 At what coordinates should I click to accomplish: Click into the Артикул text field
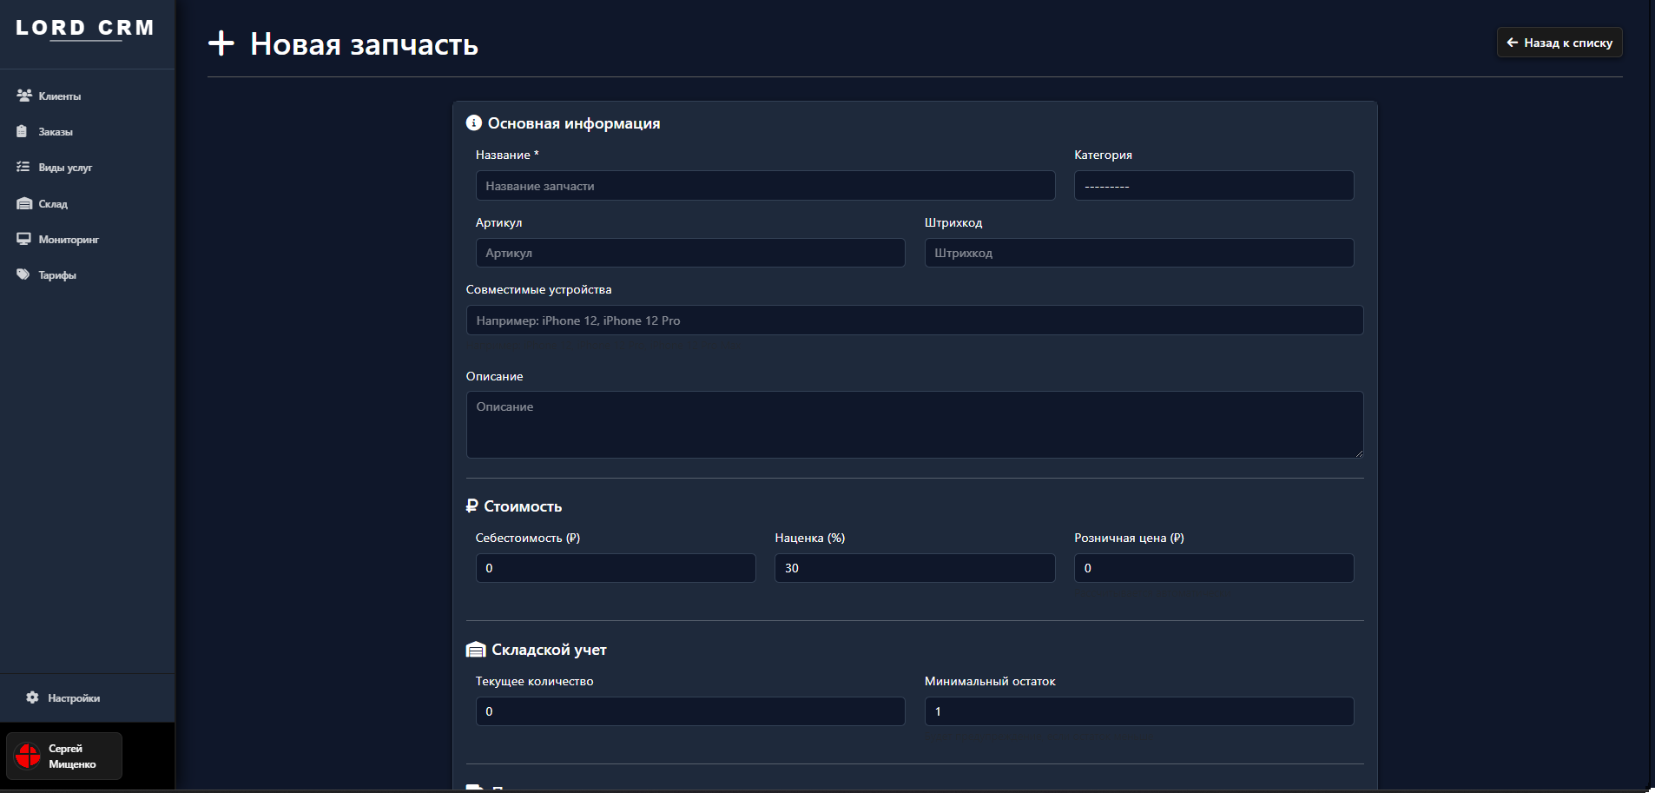point(689,253)
